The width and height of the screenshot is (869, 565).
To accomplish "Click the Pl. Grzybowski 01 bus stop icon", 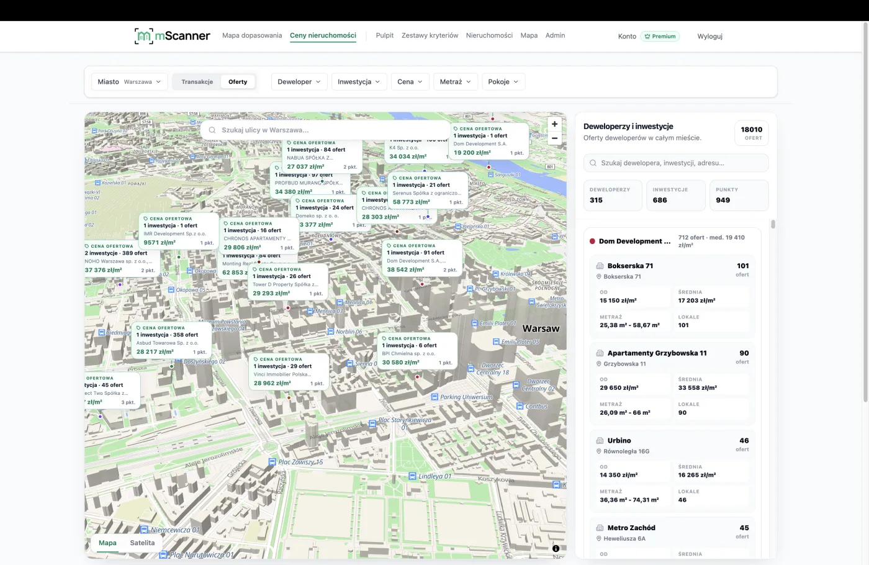I will (471, 289).
